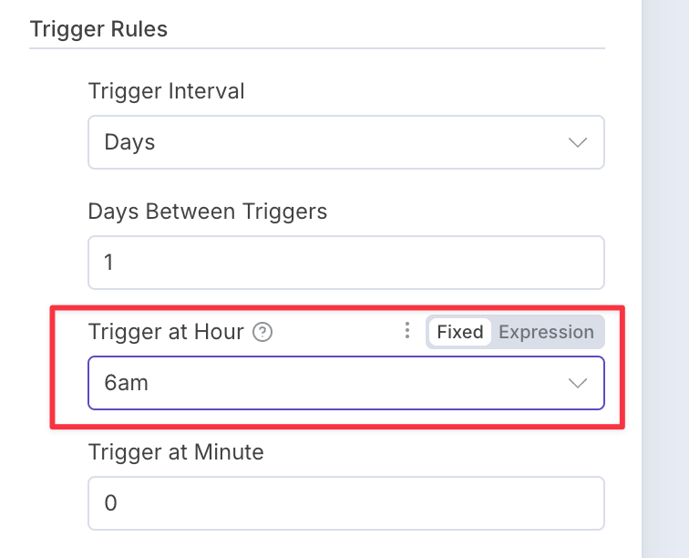
Task: Click the Trigger Interval label
Action: 166,91
